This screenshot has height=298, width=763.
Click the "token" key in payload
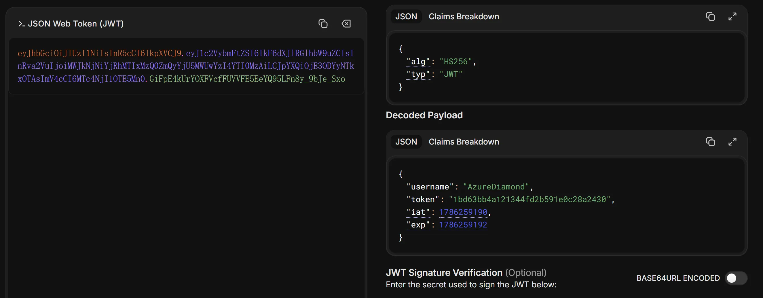tap(423, 199)
